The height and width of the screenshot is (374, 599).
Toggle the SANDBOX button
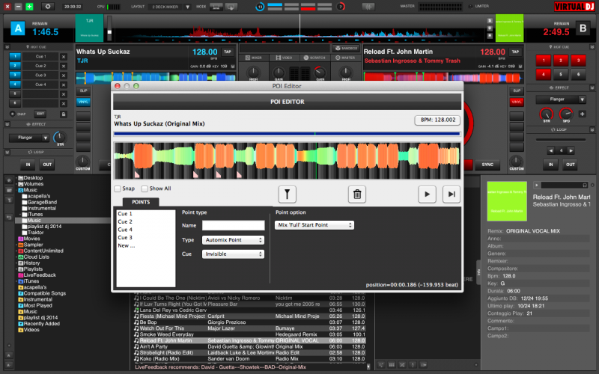(x=346, y=48)
